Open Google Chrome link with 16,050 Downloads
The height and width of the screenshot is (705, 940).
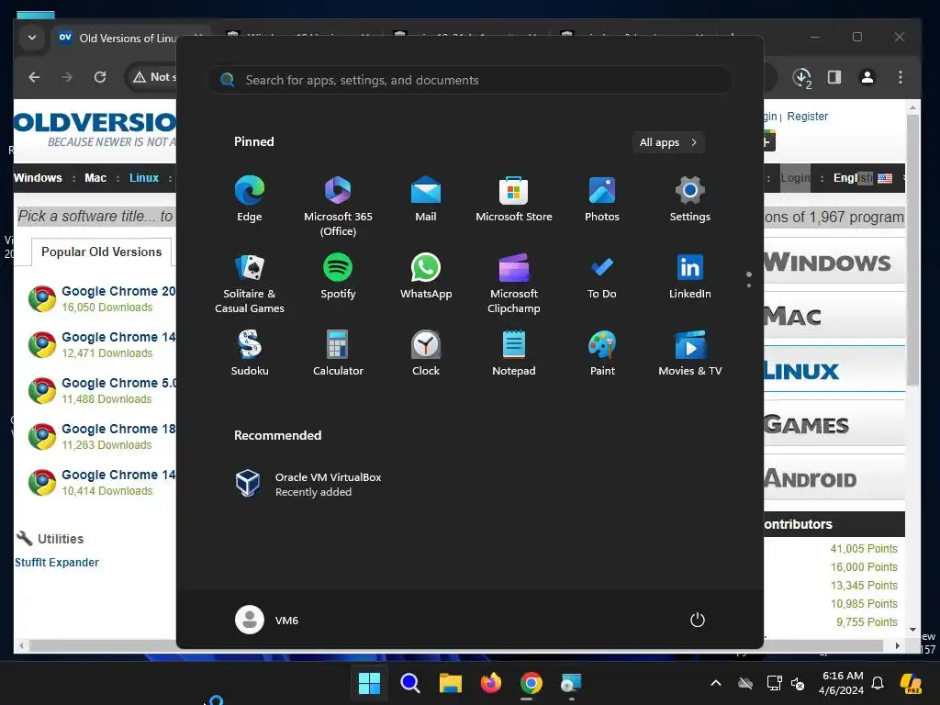(x=118, y=291)
